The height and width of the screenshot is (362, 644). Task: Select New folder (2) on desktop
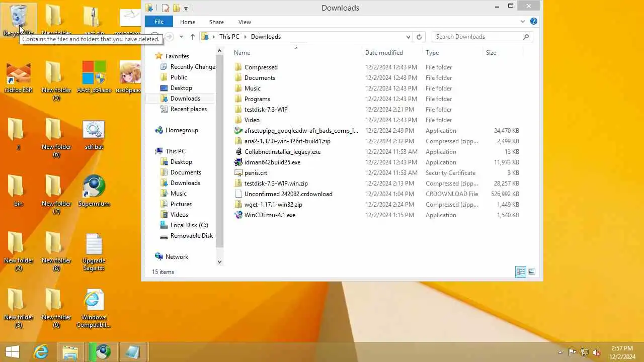tap(19, 252)
